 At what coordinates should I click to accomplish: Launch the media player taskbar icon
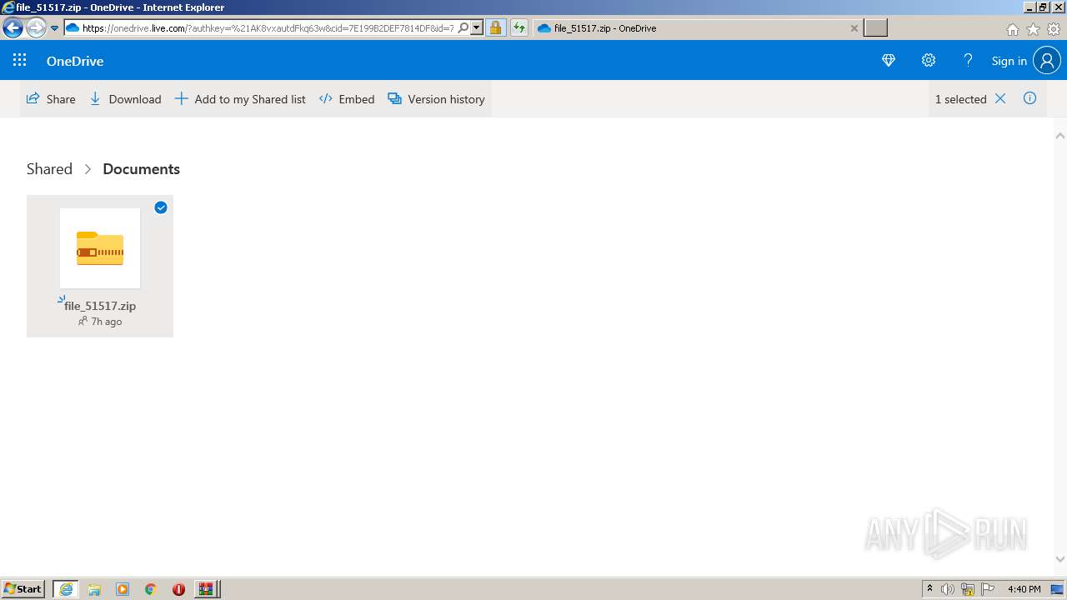123,589
